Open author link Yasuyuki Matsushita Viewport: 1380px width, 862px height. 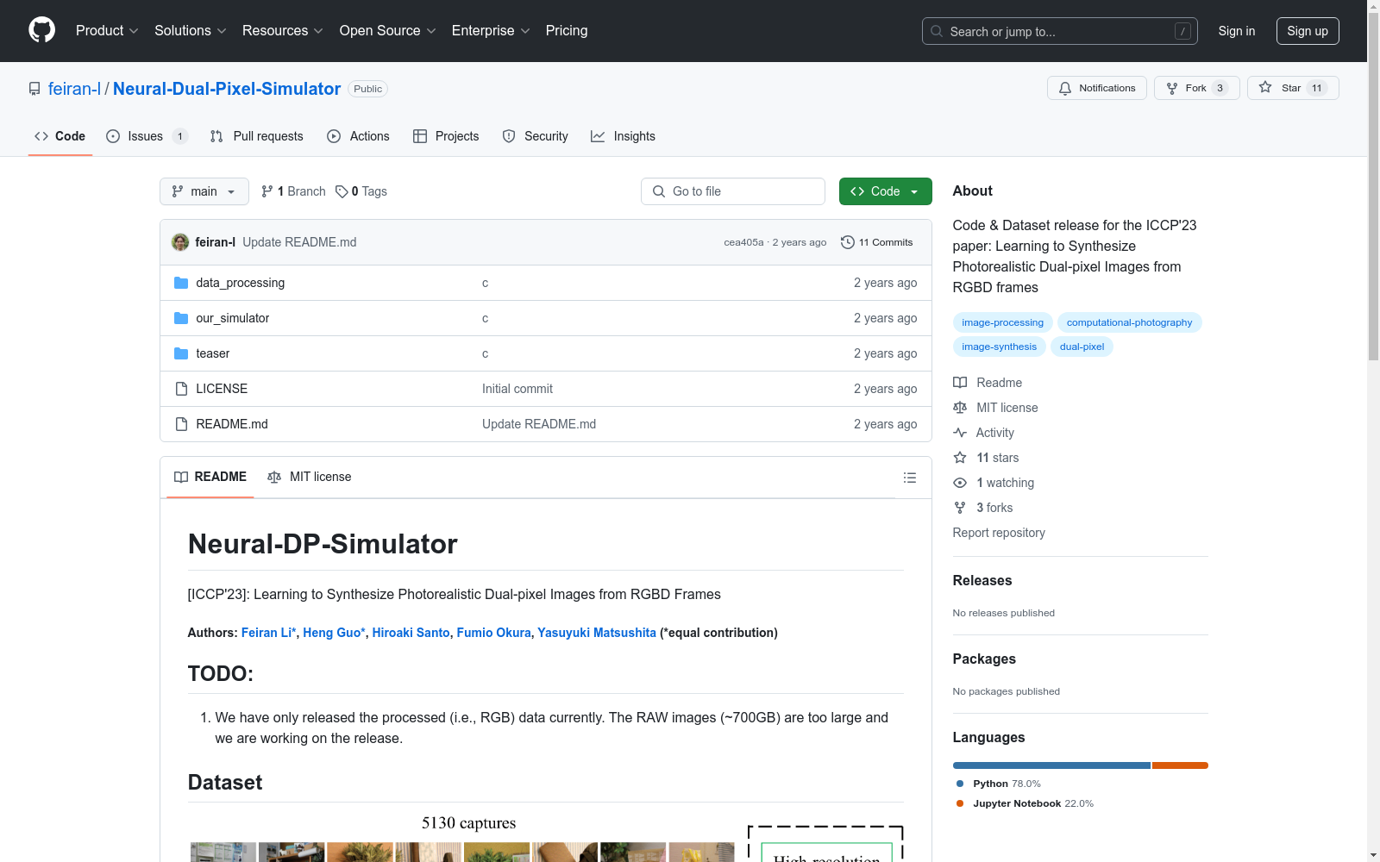click(x=597, y=633)
